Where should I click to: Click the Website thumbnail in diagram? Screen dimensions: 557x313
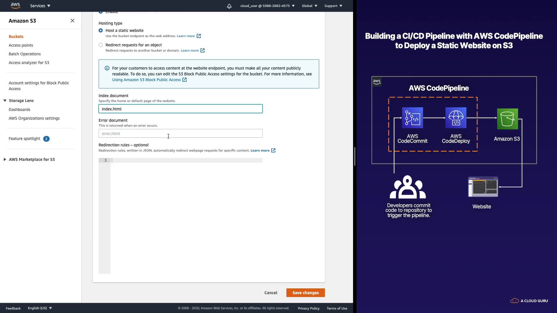[483, 187]
